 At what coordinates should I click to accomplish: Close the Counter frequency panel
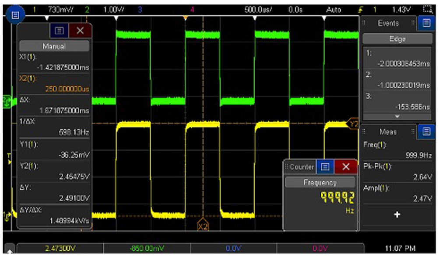point(346,167)
